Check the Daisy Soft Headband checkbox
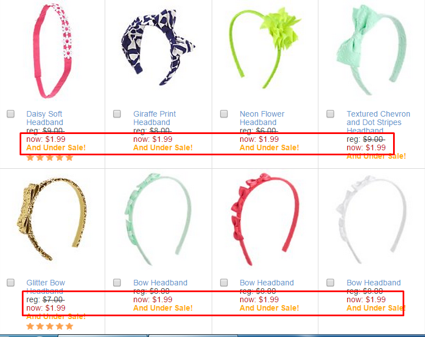This screenshot has height=337, width=425. 11,114
